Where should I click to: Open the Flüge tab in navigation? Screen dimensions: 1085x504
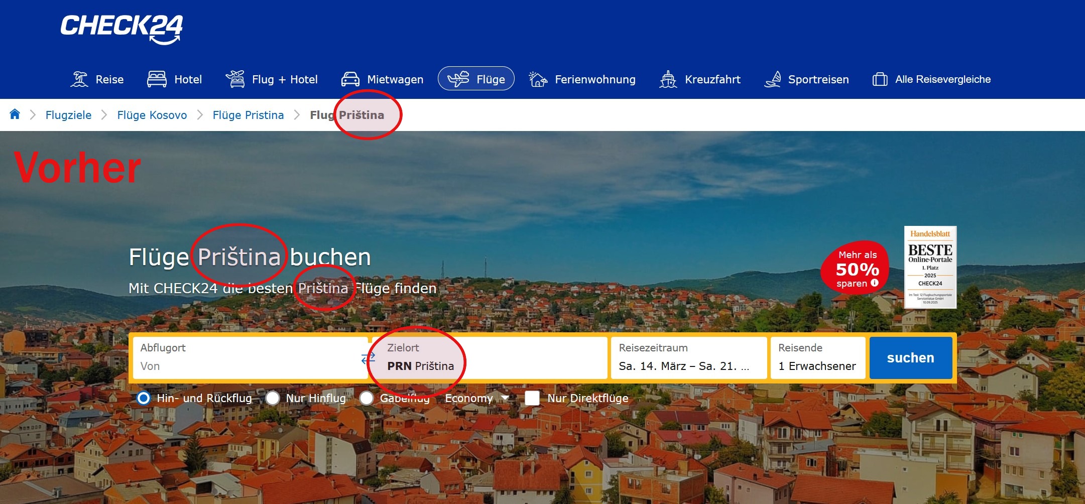(476, 79)
